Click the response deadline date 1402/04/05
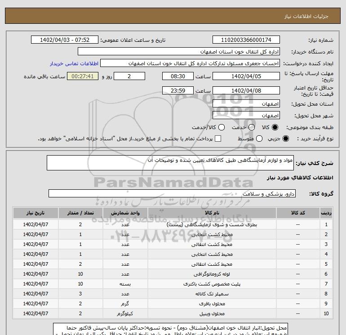Viewport: 346px width, 335px height. click(246, 76)
